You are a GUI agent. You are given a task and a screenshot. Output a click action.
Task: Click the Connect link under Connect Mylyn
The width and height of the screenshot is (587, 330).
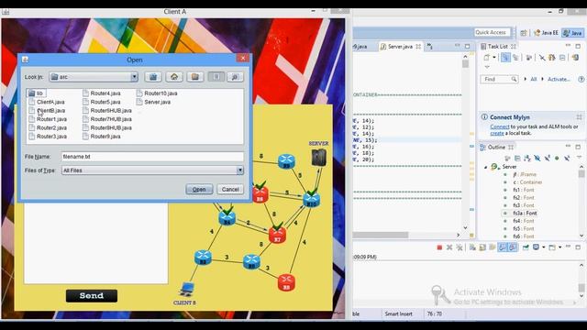coord(500,126)
